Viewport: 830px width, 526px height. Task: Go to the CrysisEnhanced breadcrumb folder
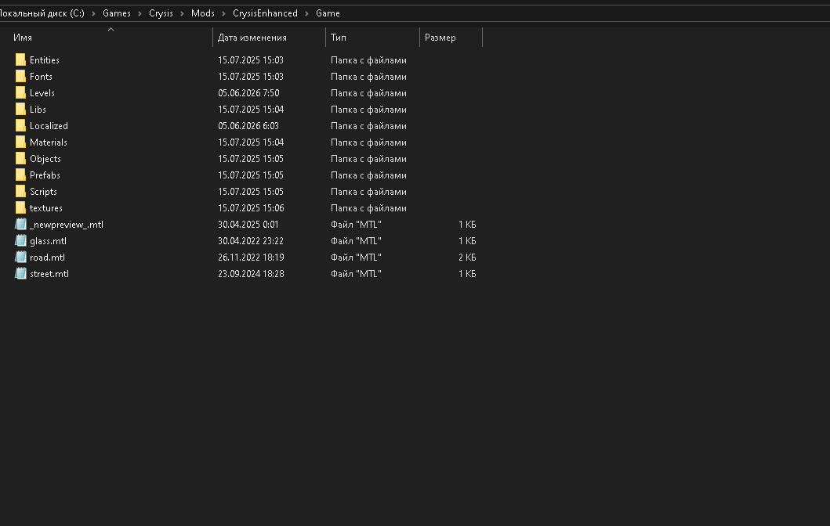tap(265, 13)
